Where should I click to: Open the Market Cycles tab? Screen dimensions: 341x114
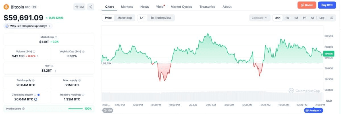(x=181, y=7)
